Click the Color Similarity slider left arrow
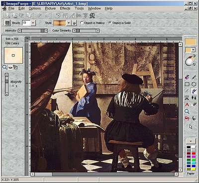This screenshot has width=199, height=183. pyautogui.click(x=74, y=31)
